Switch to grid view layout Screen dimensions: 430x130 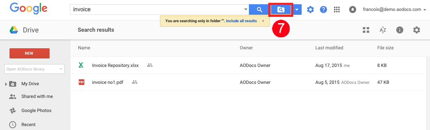pyautogui.click(x=366, y=30)
